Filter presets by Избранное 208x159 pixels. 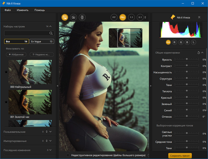tap(16, 54)
